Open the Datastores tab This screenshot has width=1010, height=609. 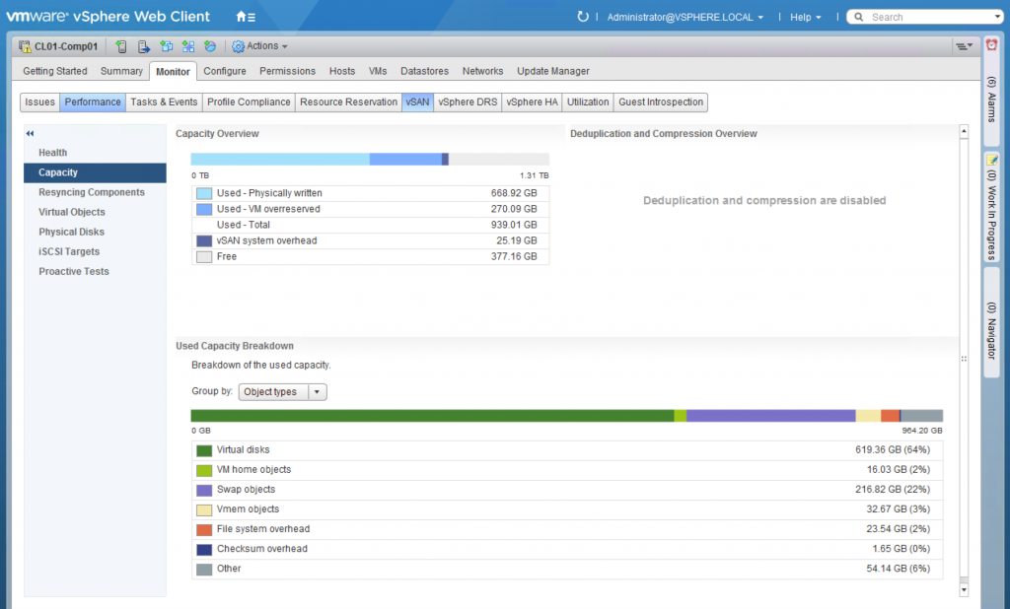pyautogui.click(x=424, y=71)
